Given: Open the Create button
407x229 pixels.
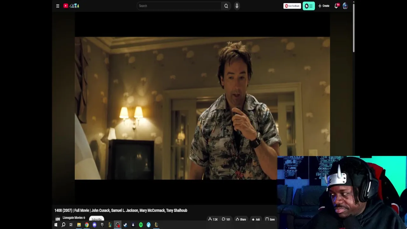Looking at the screenshot, I should (x=324, y=6).
